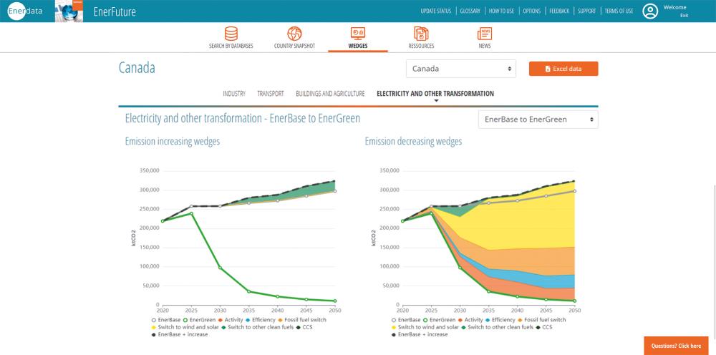Viewport: 716px width, 355px height.
Task: Click EnerGreen 2035 data point, right chart
Action: [488, 291]
